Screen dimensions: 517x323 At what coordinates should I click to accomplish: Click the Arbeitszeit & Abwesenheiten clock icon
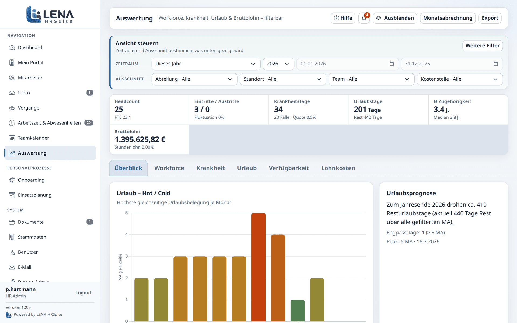pyautogui.click(x=12, y=123)
